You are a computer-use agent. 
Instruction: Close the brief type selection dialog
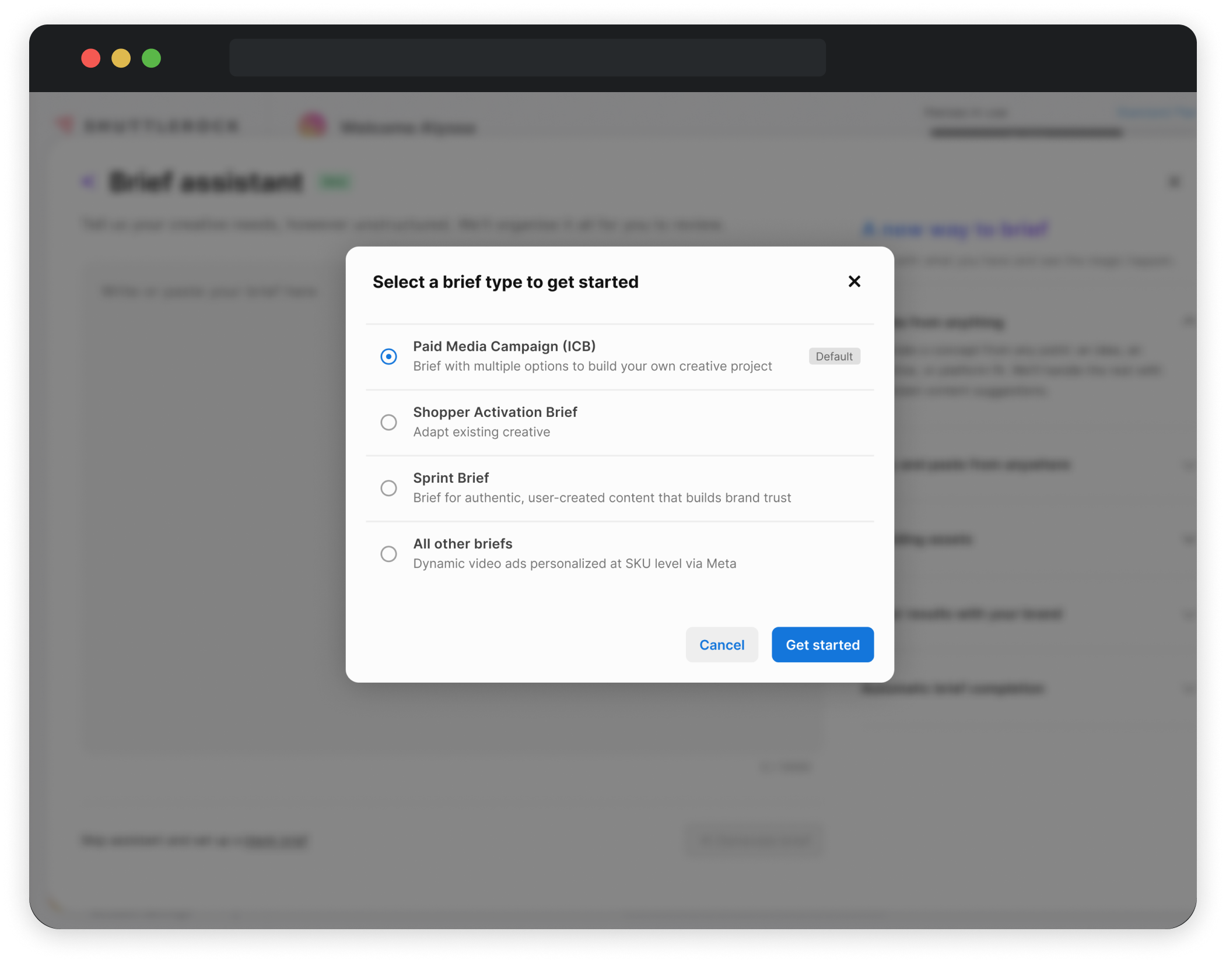[x=854, y=282]
